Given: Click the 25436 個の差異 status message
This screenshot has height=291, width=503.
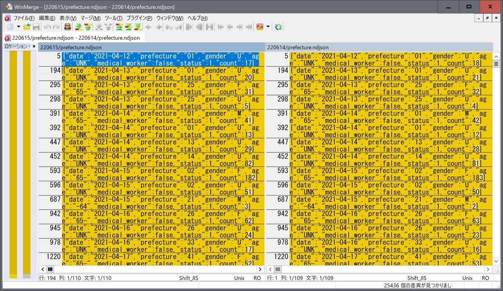Looking at the screenshot, I should 417,286.
